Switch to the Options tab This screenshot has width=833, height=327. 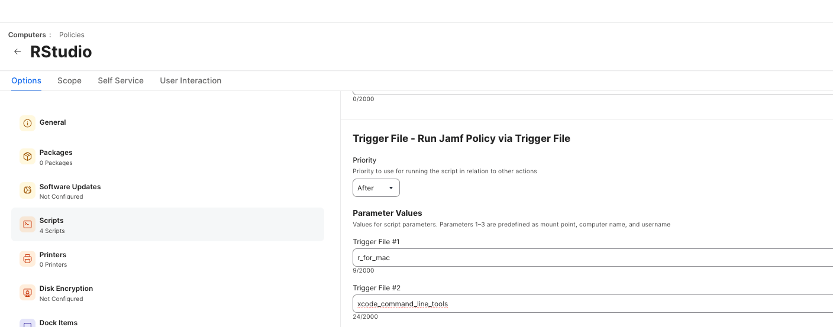26,80
